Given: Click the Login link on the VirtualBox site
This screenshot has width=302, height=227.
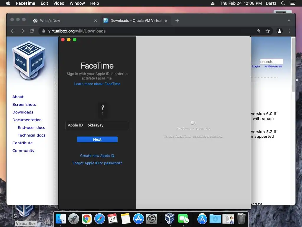Looking at the screenshot, I should 256,66.
